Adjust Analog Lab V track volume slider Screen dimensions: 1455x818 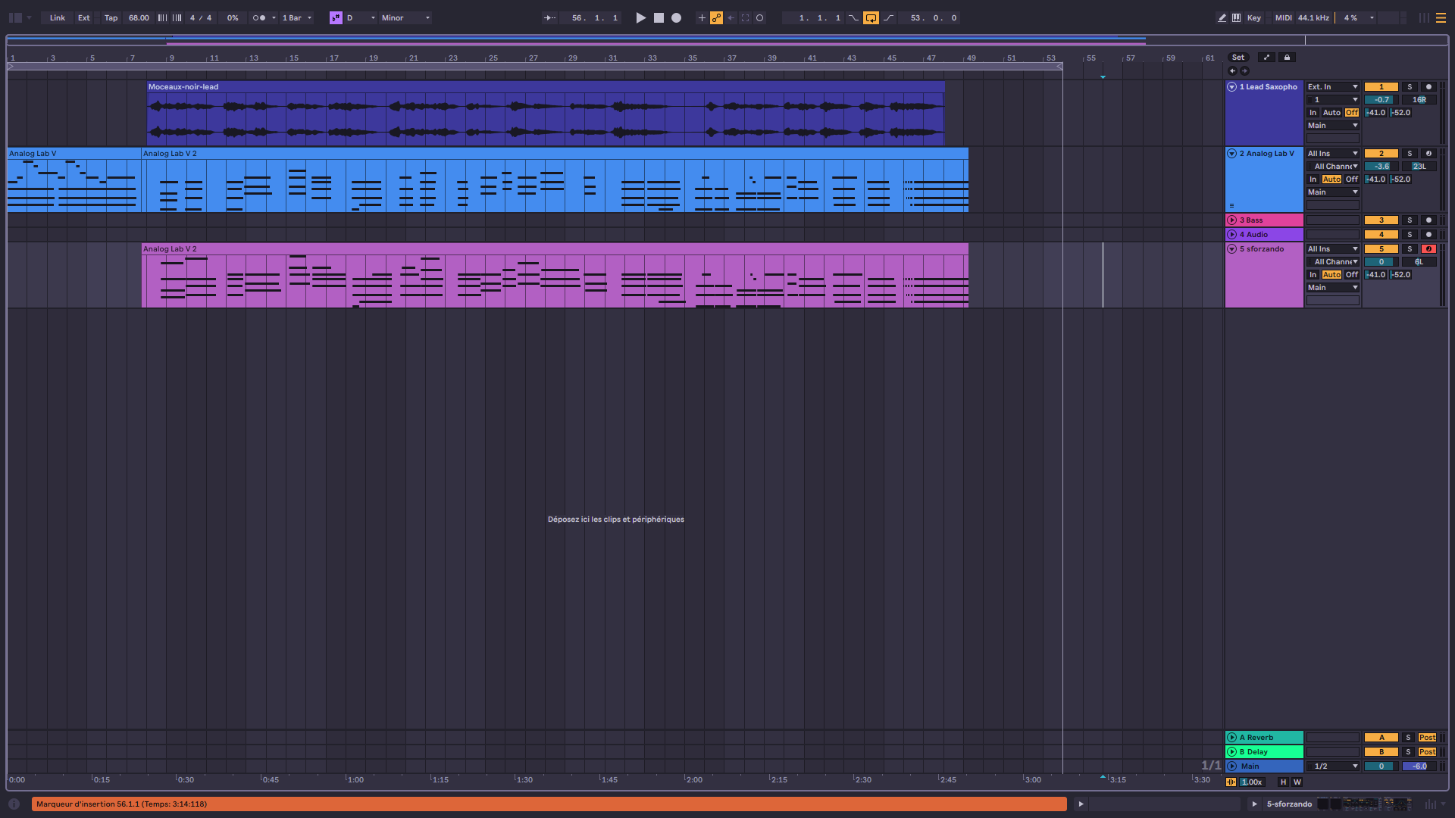pyautogui.click(x=1381, y=167)
